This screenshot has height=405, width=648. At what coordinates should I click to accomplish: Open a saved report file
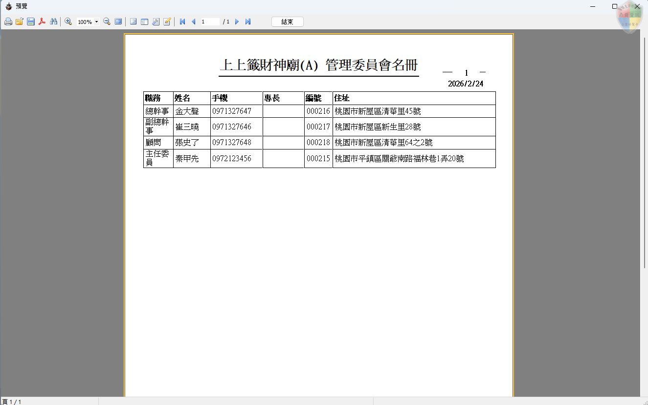[x=20, y=21]
